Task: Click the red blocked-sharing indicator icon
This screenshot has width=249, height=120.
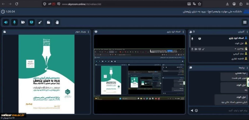Action: pos(53,4)
